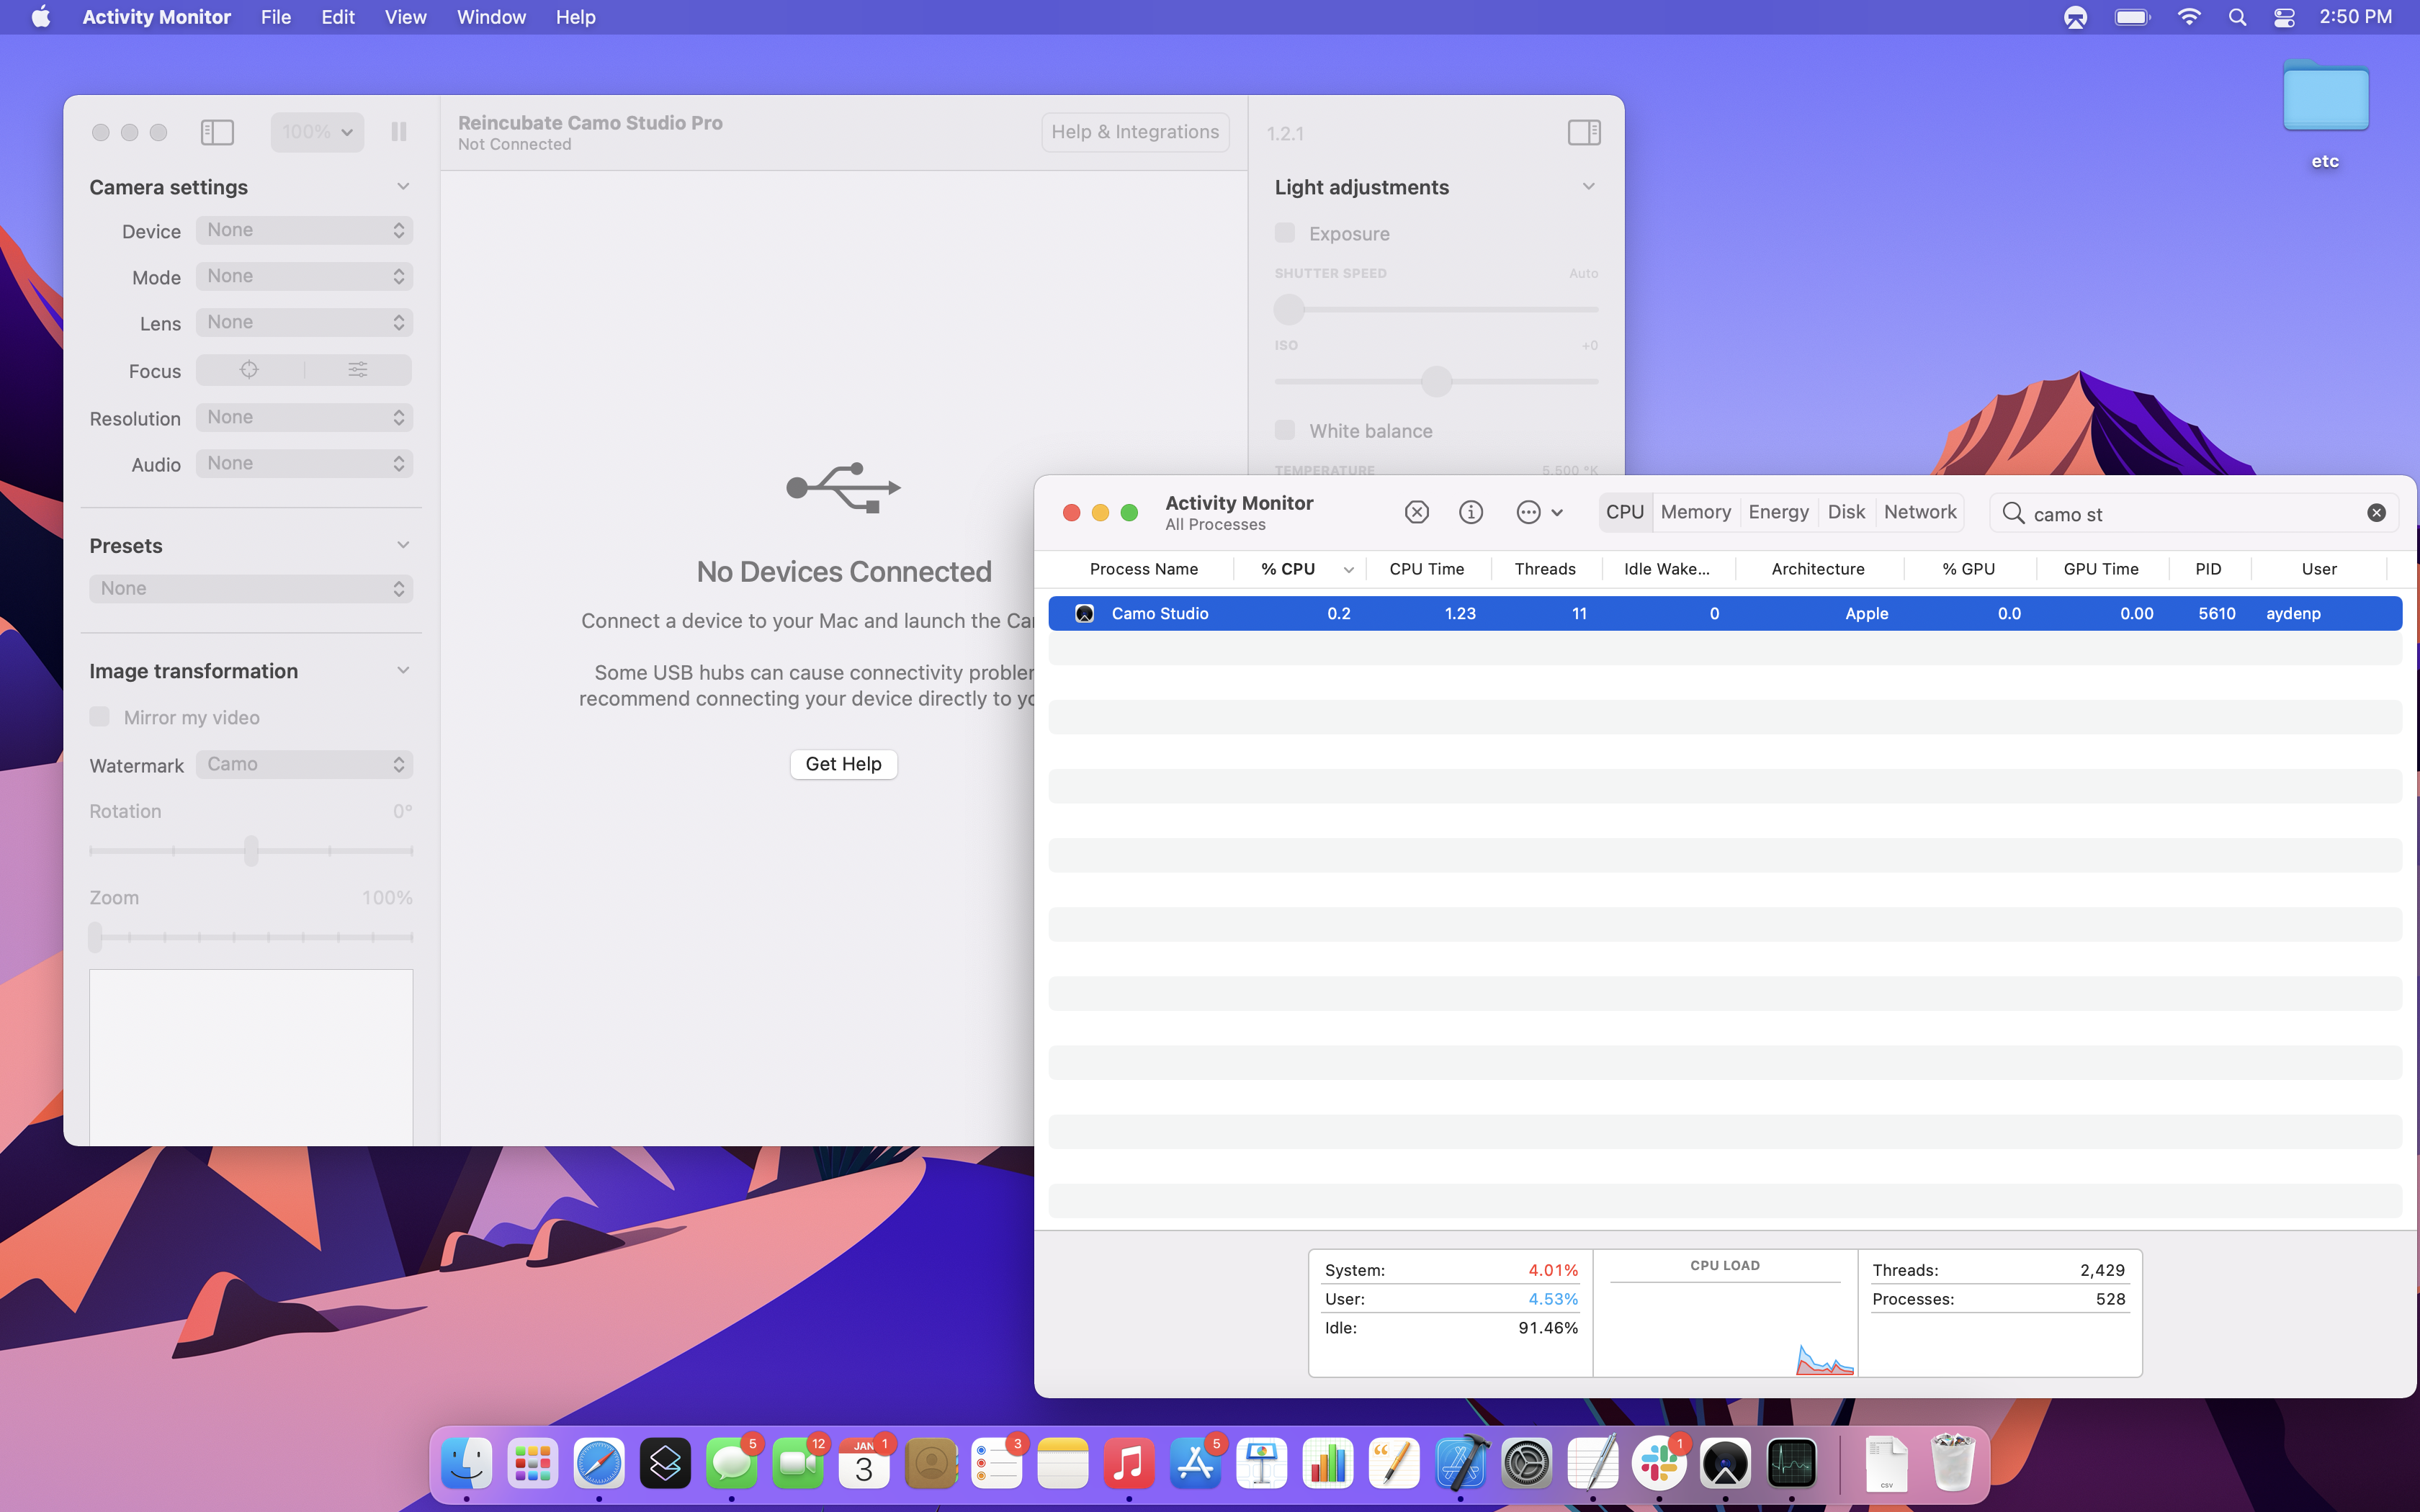
Task: Open the manual focus sliders icon
Action: [x=357, y=370]
